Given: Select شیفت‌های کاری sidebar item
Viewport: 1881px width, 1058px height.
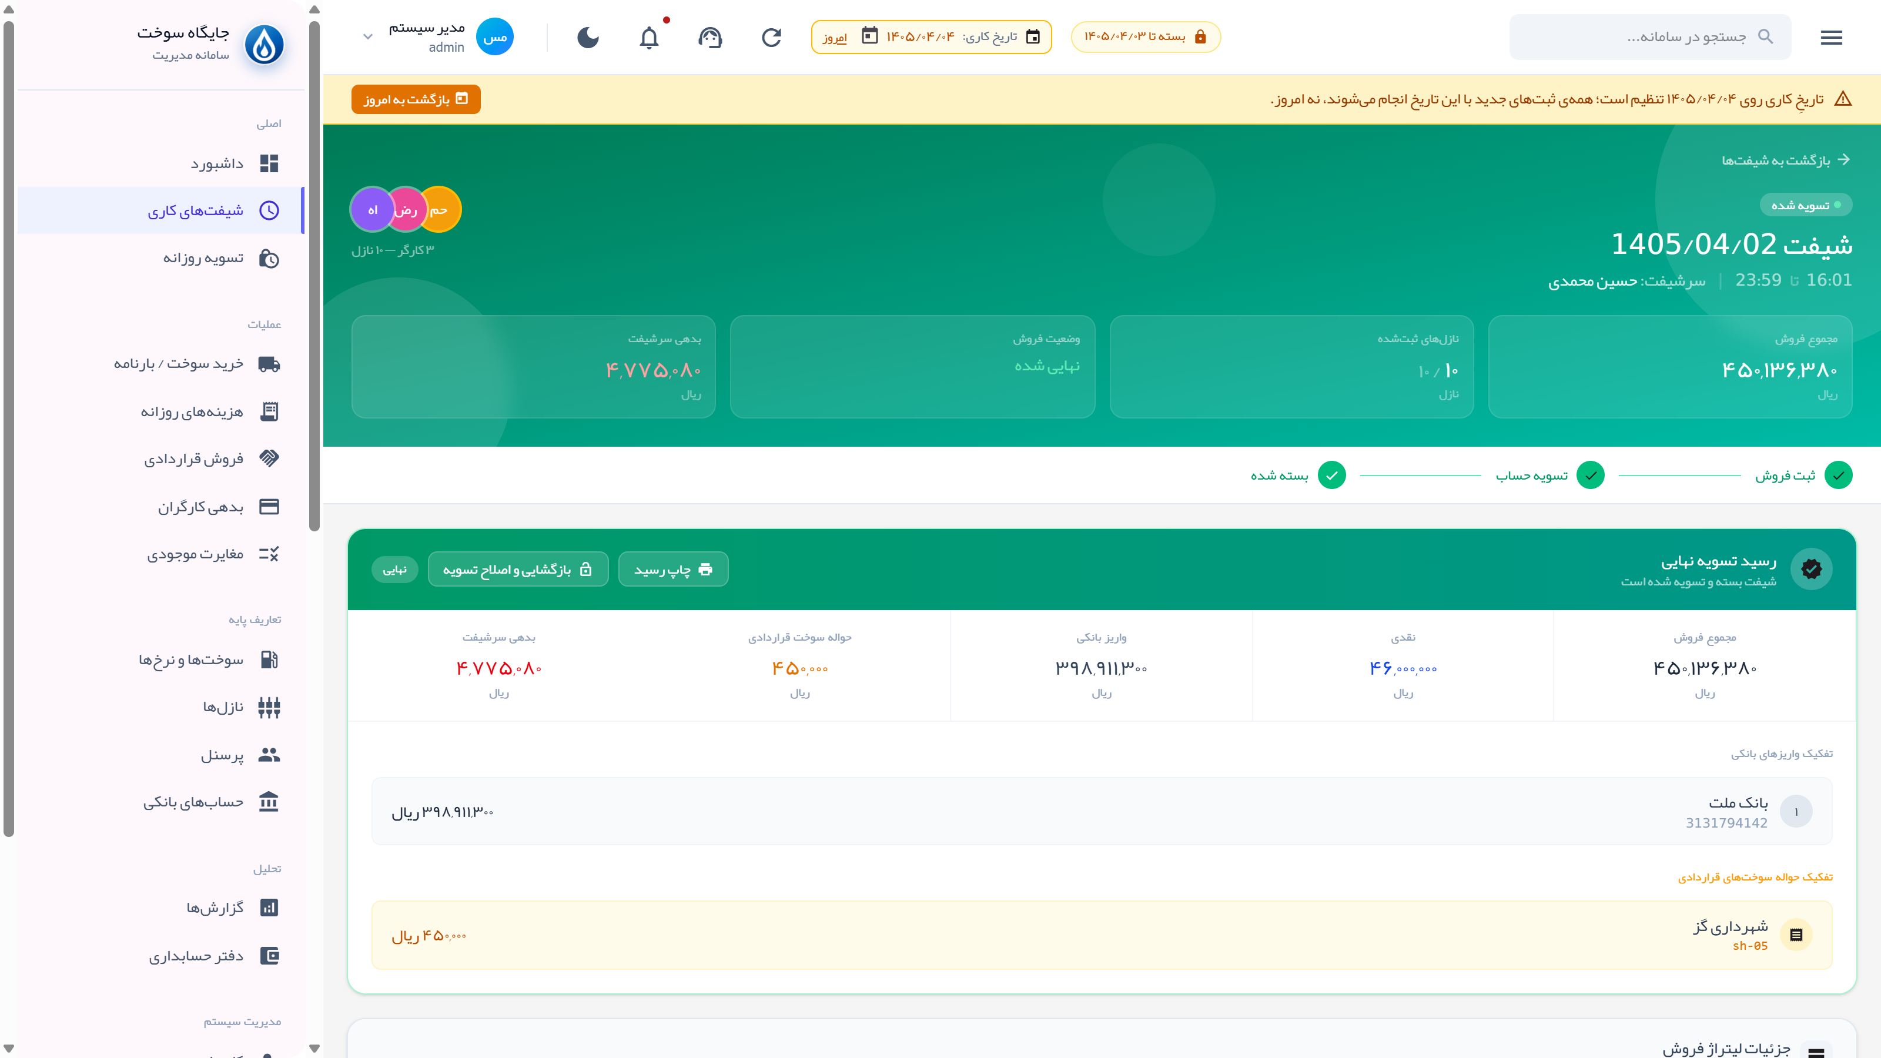Looking at the screenshot, I should (x=160, y=210).
